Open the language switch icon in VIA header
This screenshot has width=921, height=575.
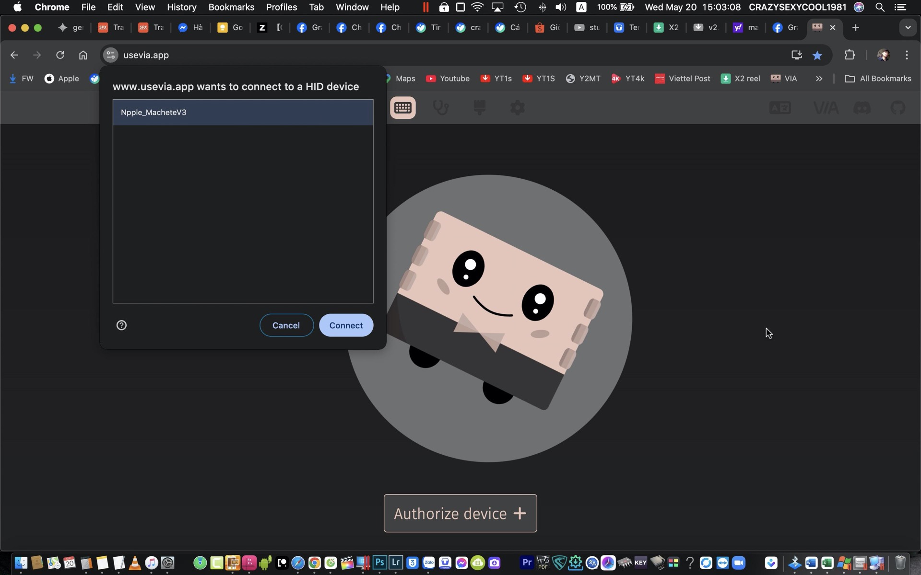pos(780,108)
